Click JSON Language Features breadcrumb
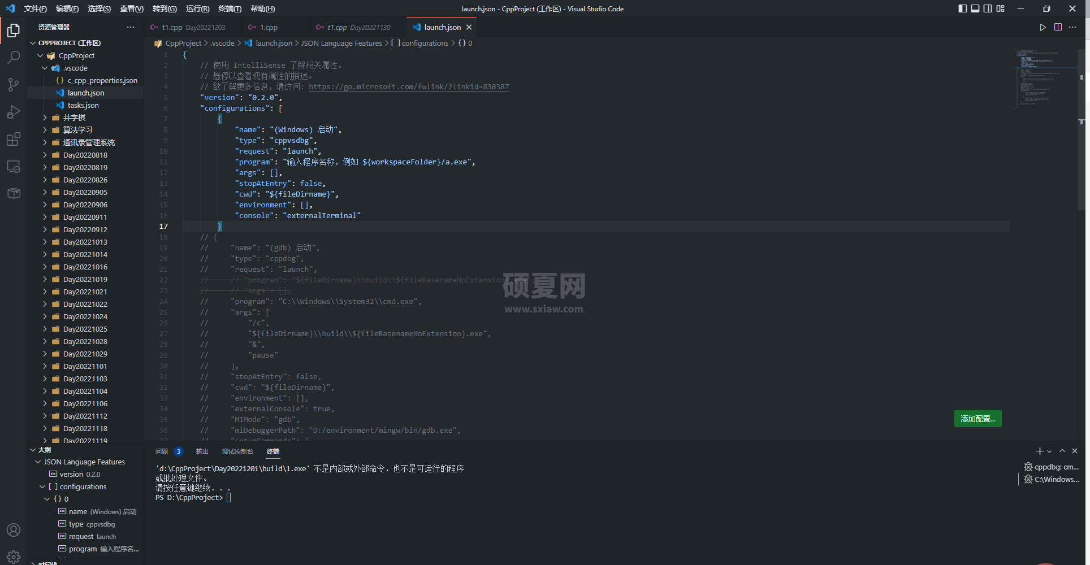 coord(341,43)
